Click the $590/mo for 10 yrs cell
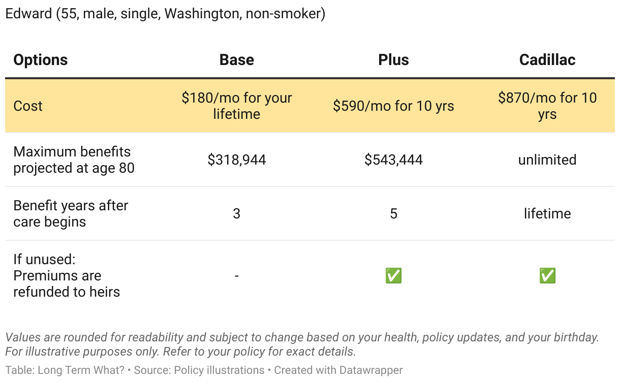Image resolution: width=620 pixels, height=382 pixels. (393, 106)
